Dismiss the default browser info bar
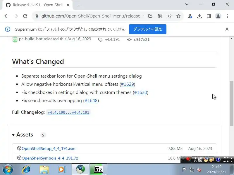The image size is (234, 175). pyautogui.click(x=227, y=29)
